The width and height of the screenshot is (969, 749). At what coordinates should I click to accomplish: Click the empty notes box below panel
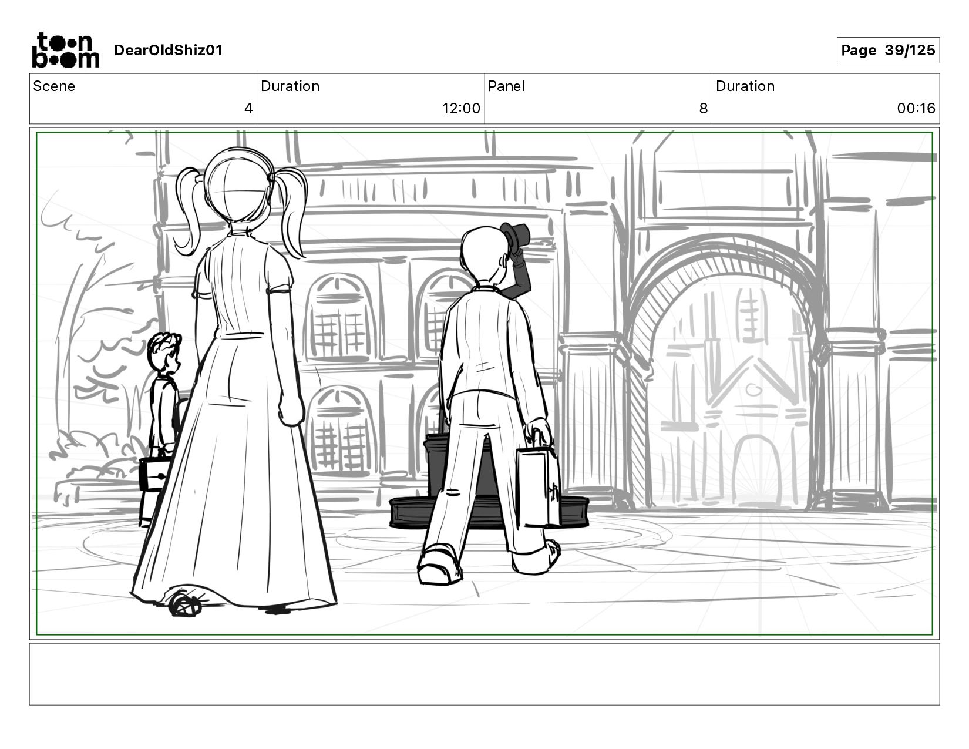pyautogui.click(x=484, y=674)
